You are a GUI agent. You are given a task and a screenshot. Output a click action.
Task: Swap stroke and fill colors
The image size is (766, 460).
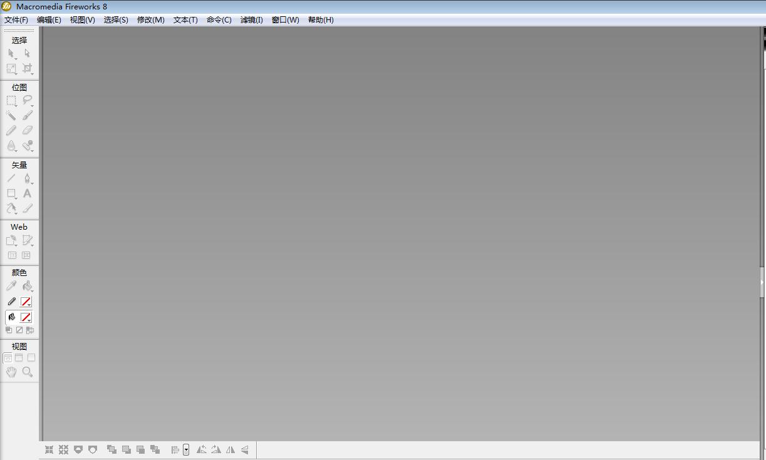[x=30, y=330]
